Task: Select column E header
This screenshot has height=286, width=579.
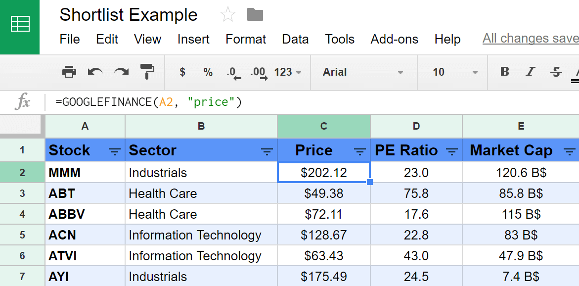Action: 521,126
